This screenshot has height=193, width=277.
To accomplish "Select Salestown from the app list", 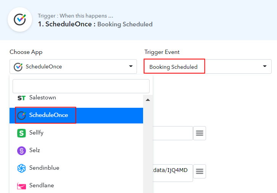I will (x=76, y=98).
